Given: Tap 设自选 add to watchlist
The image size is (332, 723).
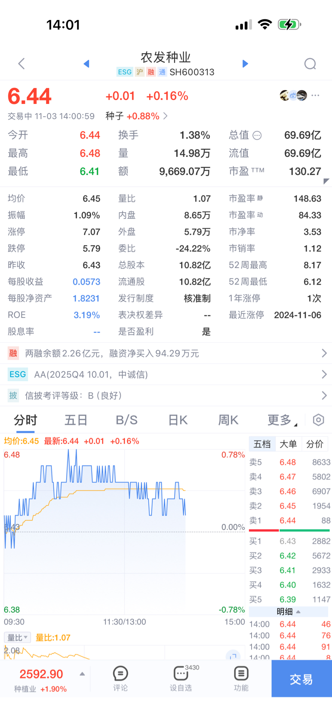Looking at the screenshot, I should click(x=181, y=679).
